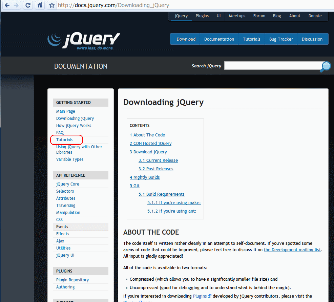Jump to 3.1 Current Release
Image resolution: width=334 pixels, height=302 pixels.
158,160
